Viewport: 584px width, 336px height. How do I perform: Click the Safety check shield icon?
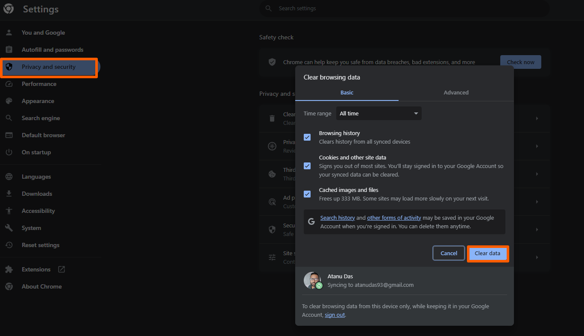tap(272, 62)
